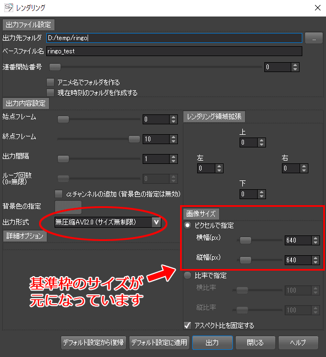Enable 現在時刻のフォルダを作成する checkbox
The height and width of the screenshot is (357, 326).
tap(50, 92)
